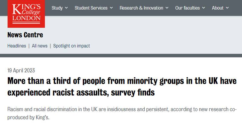The width and height of the screenshot is (242, 125).
Task: Click the 19 April 2023 date text
Action: pyautogui.click(x=21, y=71)
